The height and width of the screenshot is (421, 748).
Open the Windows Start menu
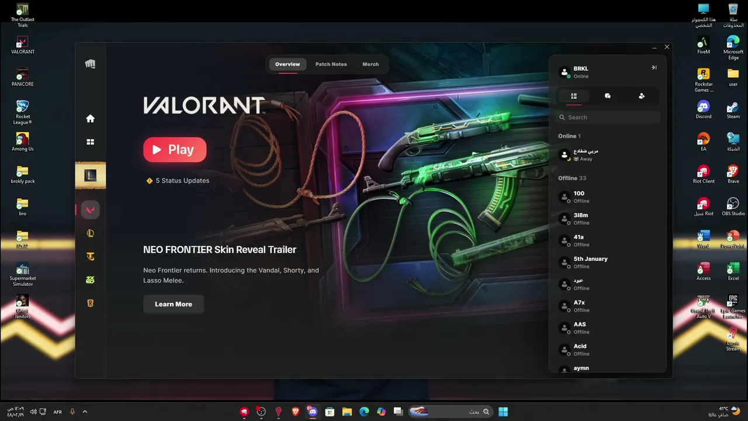[503, 412]
